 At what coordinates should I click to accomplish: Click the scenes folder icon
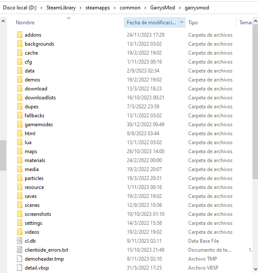click(x=20, y=205)
